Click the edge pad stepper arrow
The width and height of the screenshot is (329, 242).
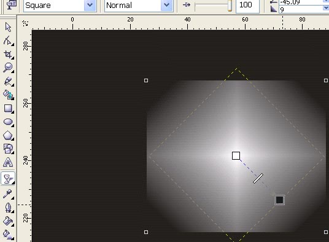coord(326,8)
